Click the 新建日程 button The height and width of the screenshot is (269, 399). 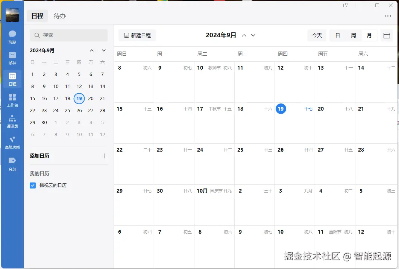tap(137, 35)
